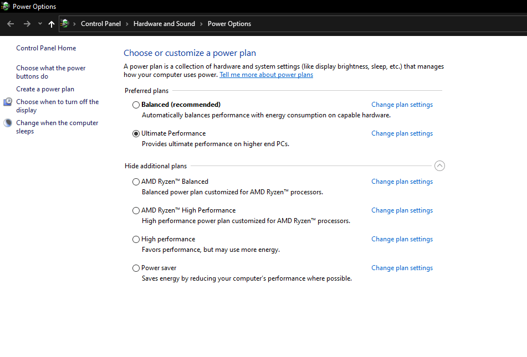
Task: Select the Balanced (recommended) power plan
Action: click(x=136, y=105)
